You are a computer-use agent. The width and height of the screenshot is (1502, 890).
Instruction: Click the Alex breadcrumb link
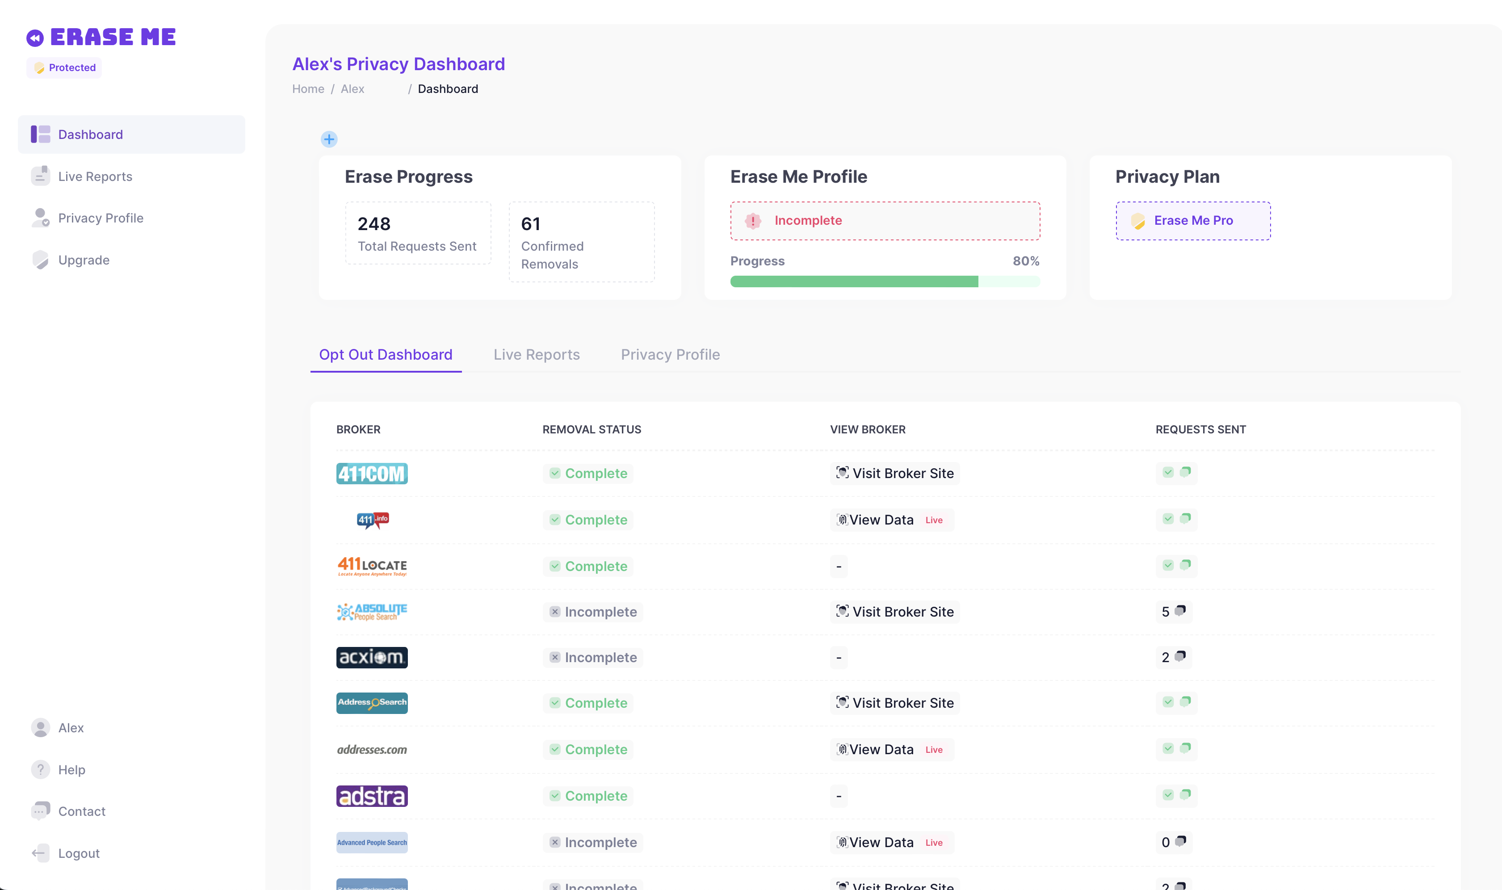pyautogui.click(x=352, y=89)
